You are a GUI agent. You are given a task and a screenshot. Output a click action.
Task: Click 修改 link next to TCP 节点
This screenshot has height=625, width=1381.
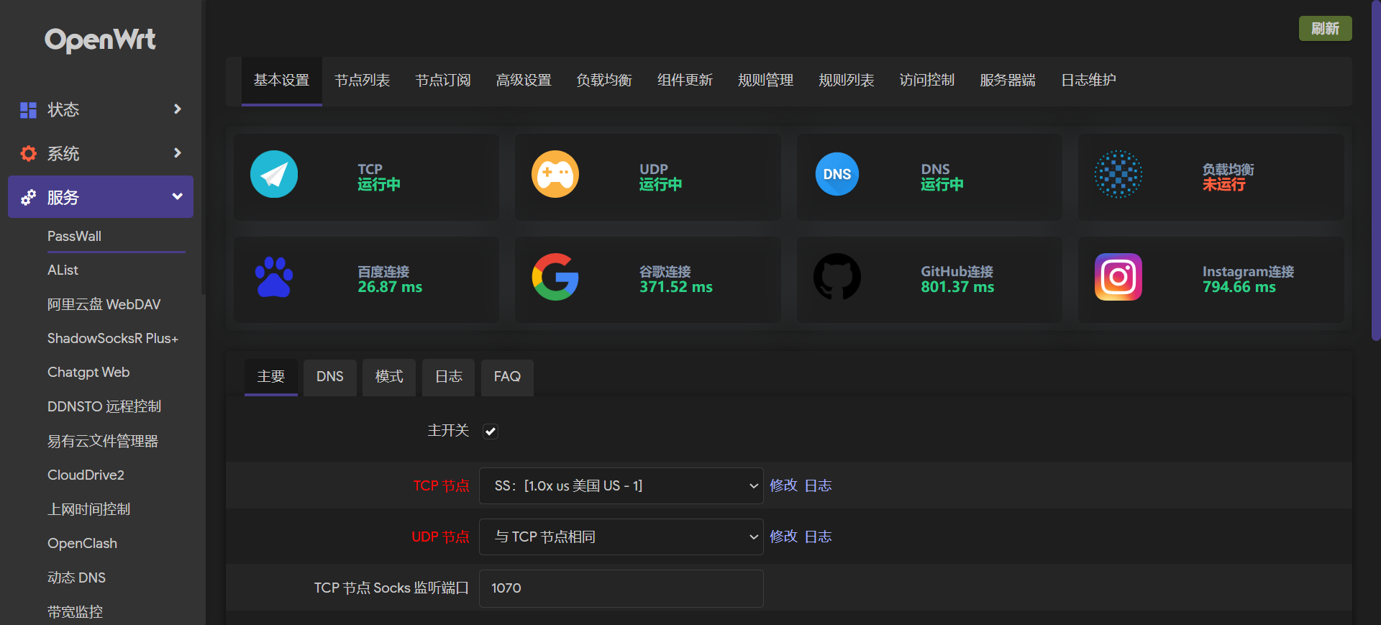(x=783, y=485)
